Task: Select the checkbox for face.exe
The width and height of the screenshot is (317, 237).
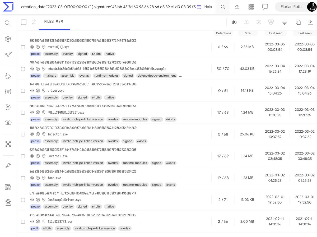Action: 23,178
